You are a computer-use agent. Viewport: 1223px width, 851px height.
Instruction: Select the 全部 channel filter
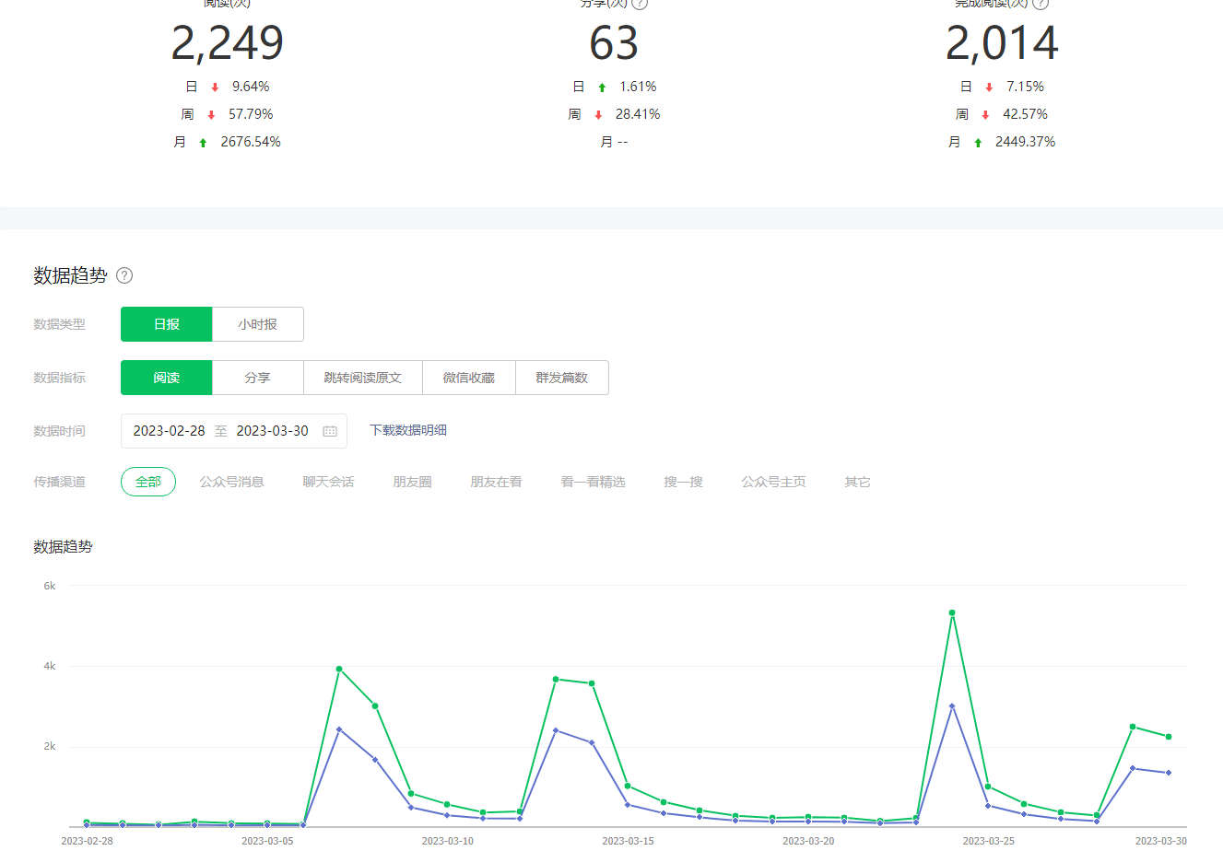(x=148, y=482)
